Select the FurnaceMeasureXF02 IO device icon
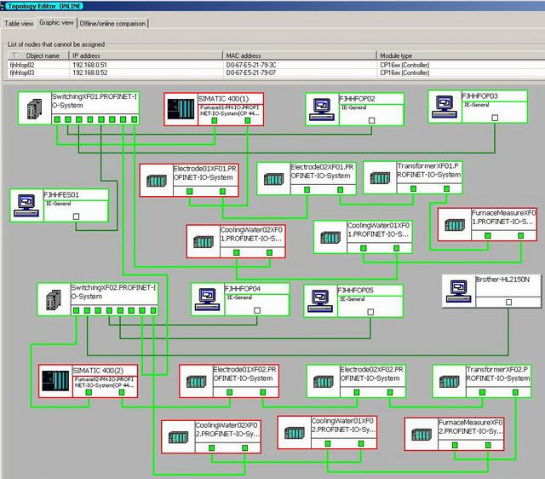 pyautogui.click(x=422, y=434)
